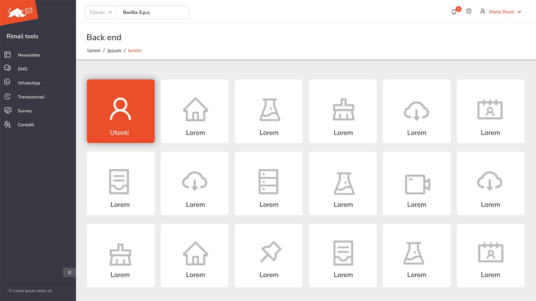The height and width of the screenshot is (301, 536).
Task: Open Contatti from the sidebar
Action: pyautogui.click(x=26, y=124)
